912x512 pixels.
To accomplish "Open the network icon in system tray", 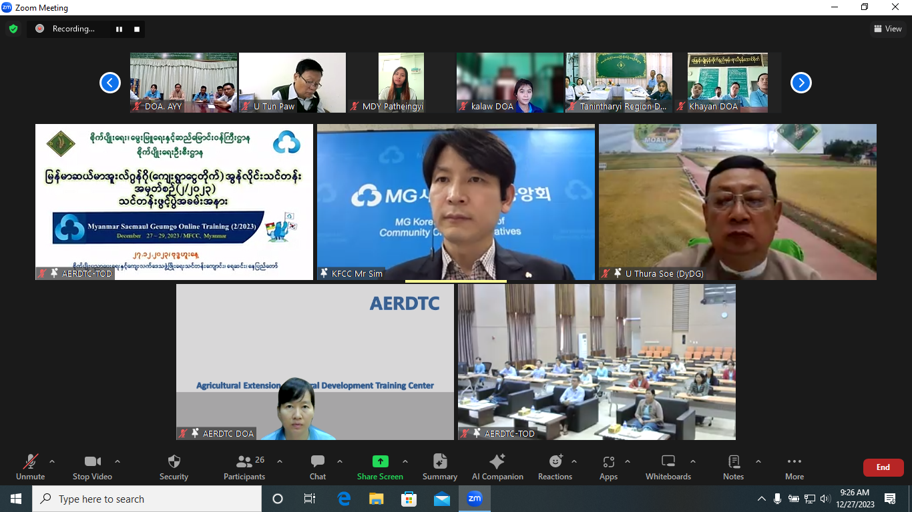I will coord(810,499).
